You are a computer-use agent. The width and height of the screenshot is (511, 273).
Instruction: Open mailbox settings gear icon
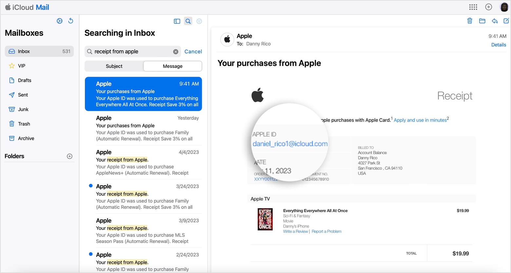click(59, 21)
